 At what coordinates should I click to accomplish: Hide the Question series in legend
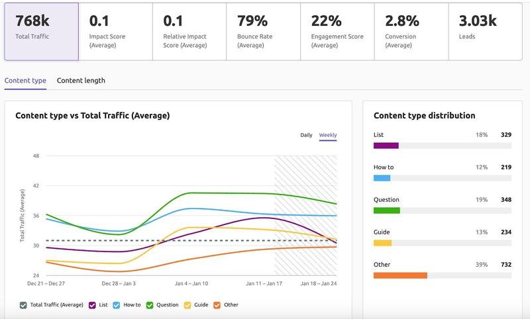coord(150,305)
